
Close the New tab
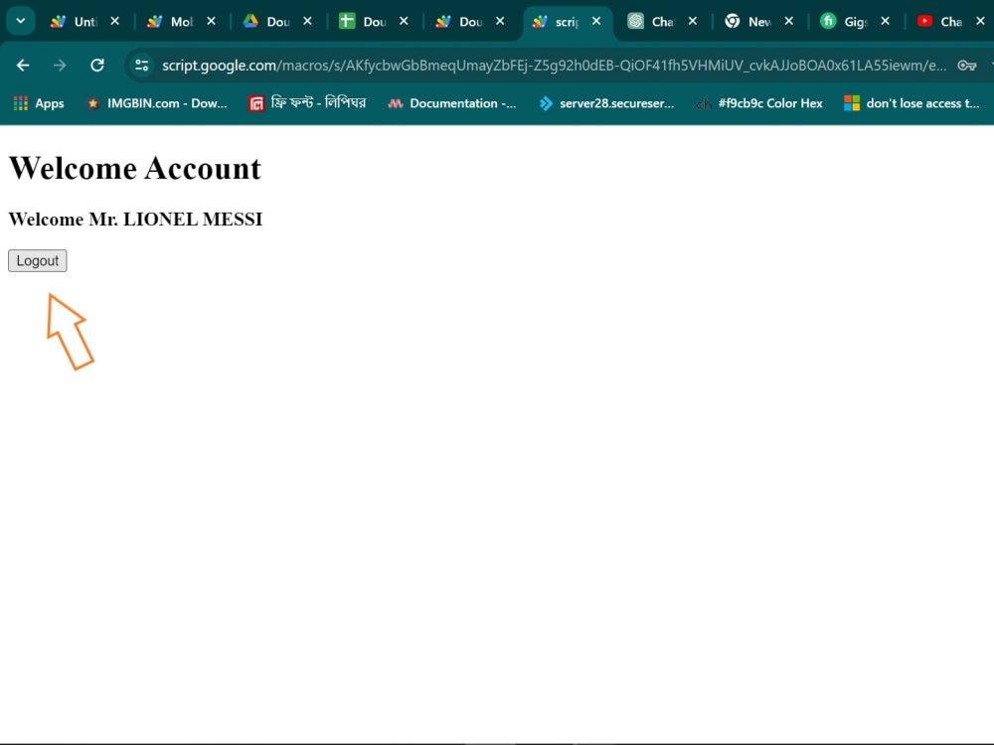pyautogui.click(x=789, y=21)
